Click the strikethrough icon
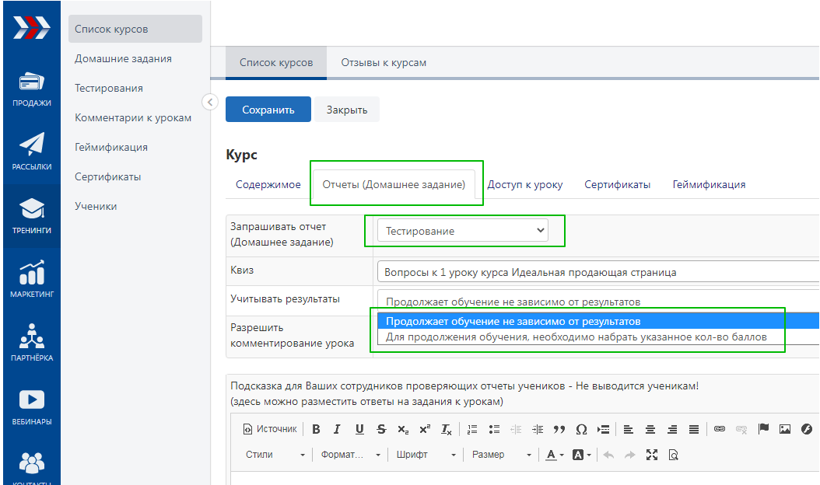 (381, 429)
